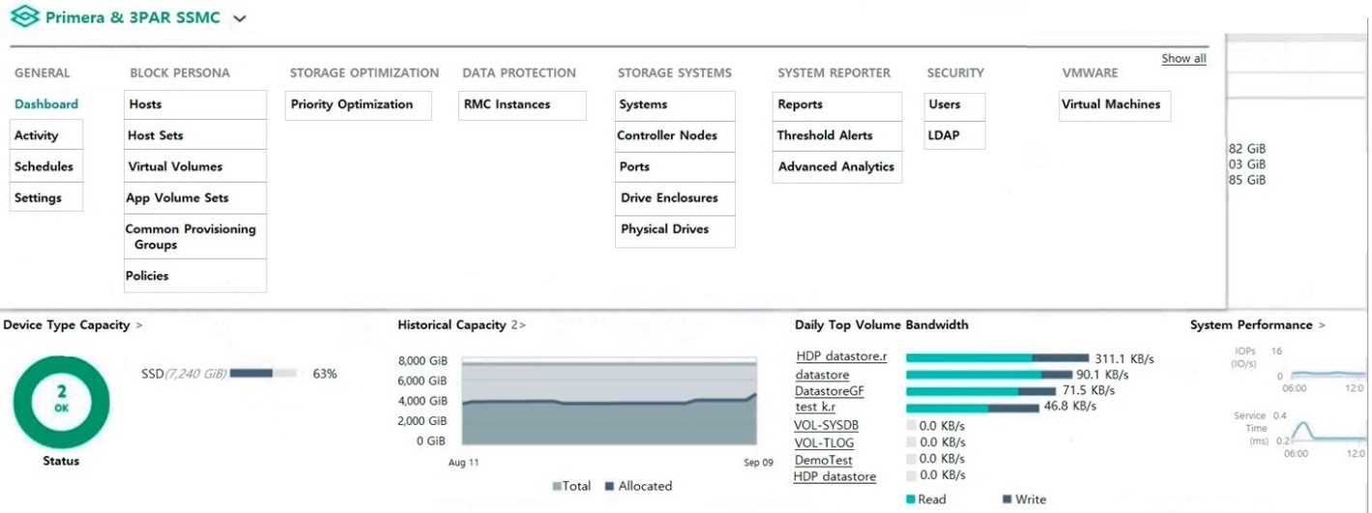Collapse the Primera & 3PAR SSMC menu chevron
1372x513 pixels.
[240, 18]
